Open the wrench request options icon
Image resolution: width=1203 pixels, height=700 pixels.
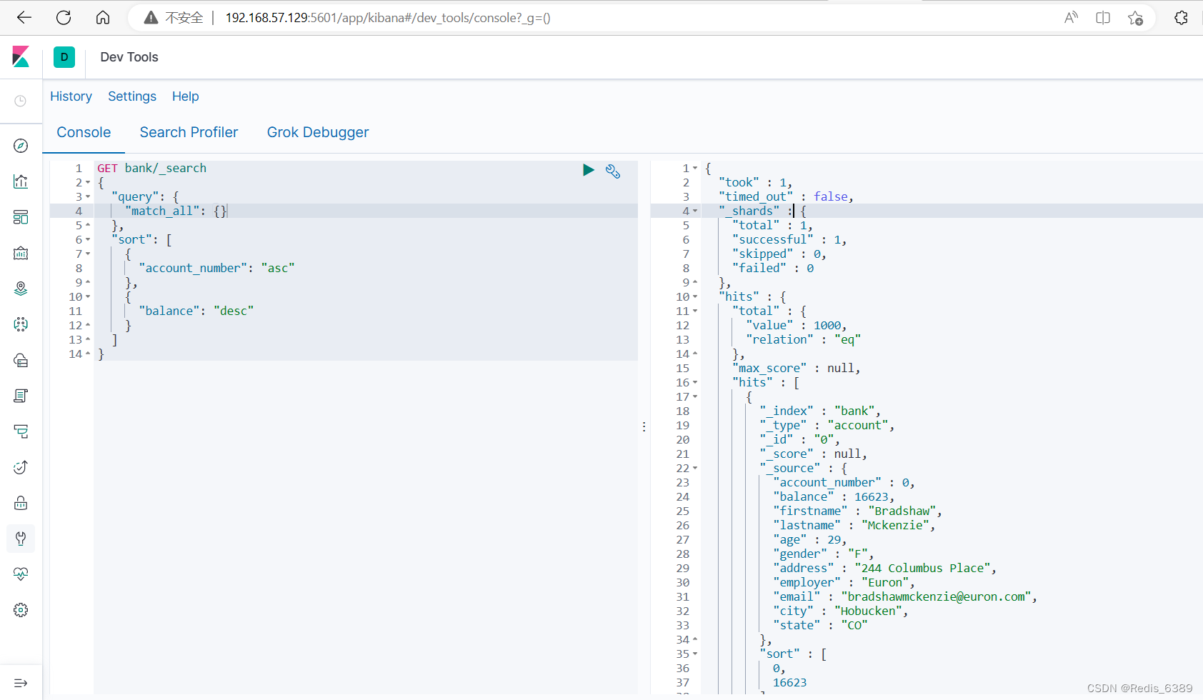[613, 171]
